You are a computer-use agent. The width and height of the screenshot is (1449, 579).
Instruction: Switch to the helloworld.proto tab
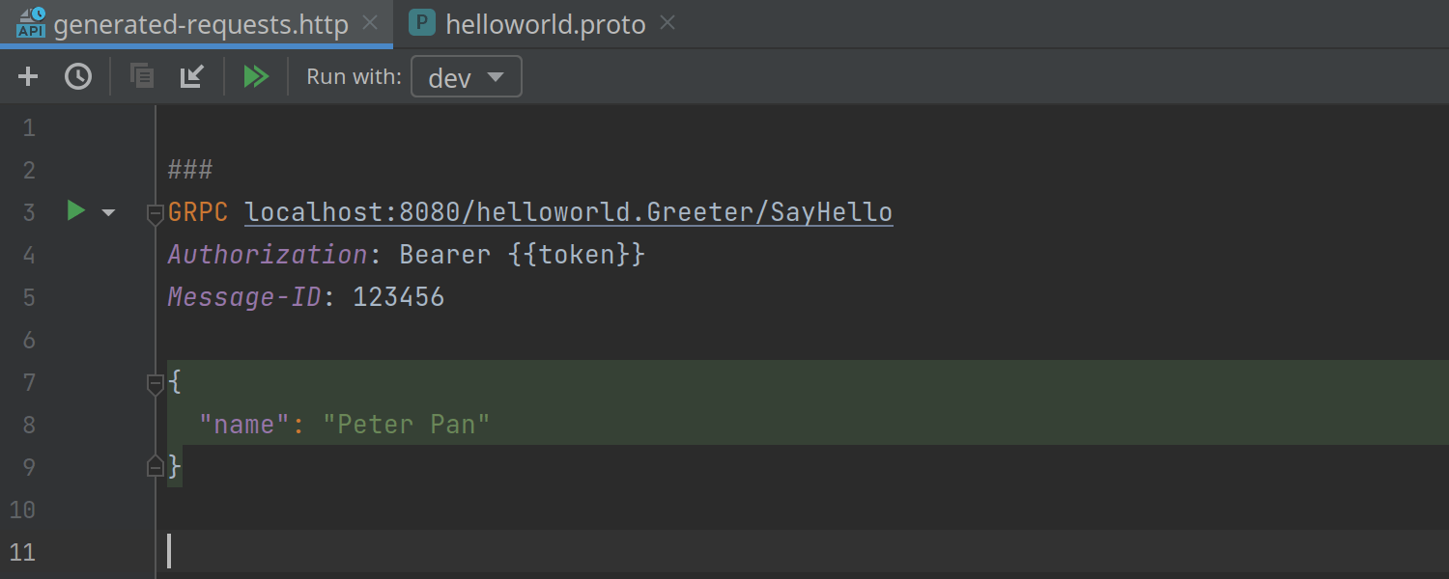[545, 24]
